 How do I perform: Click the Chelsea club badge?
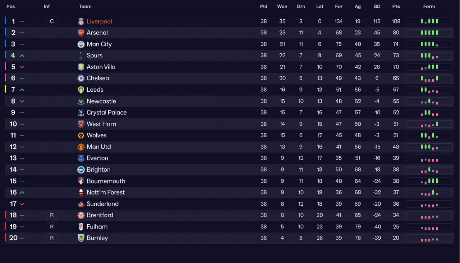tap(81, 78)
